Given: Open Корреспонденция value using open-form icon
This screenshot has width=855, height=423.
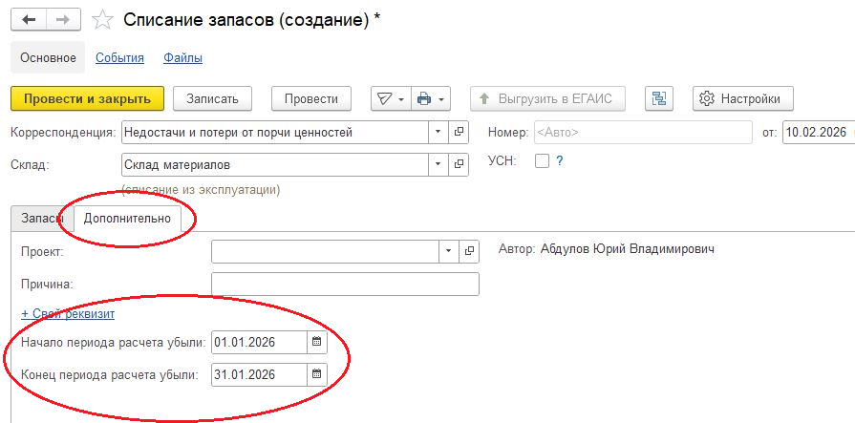Looking at the screenshot, I should 460,133.
